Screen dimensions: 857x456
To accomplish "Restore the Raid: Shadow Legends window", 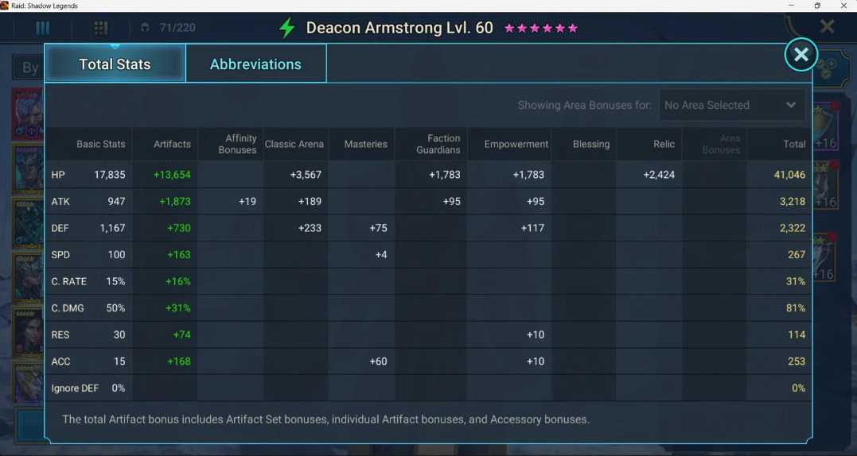I will [817, 6].
